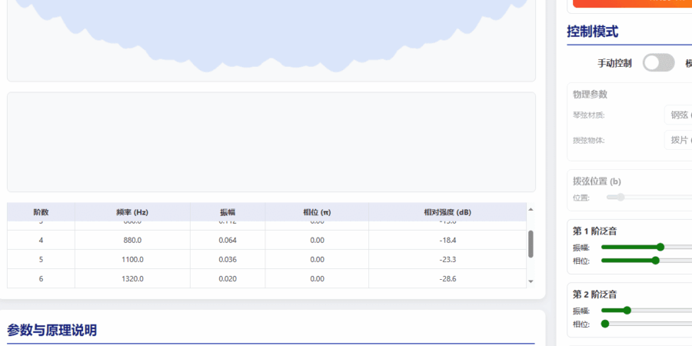Image resolution: width=692 pixels, height=346 pixels.
Task: Select the 1100.0 frequency cell
Action: (x=132, y=260)
